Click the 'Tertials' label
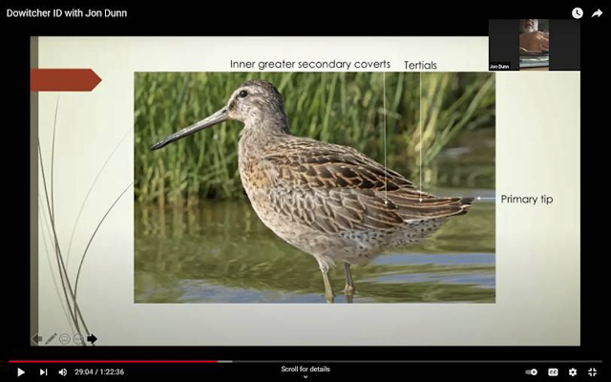This screenshot has height=382, width=611. 420,65
